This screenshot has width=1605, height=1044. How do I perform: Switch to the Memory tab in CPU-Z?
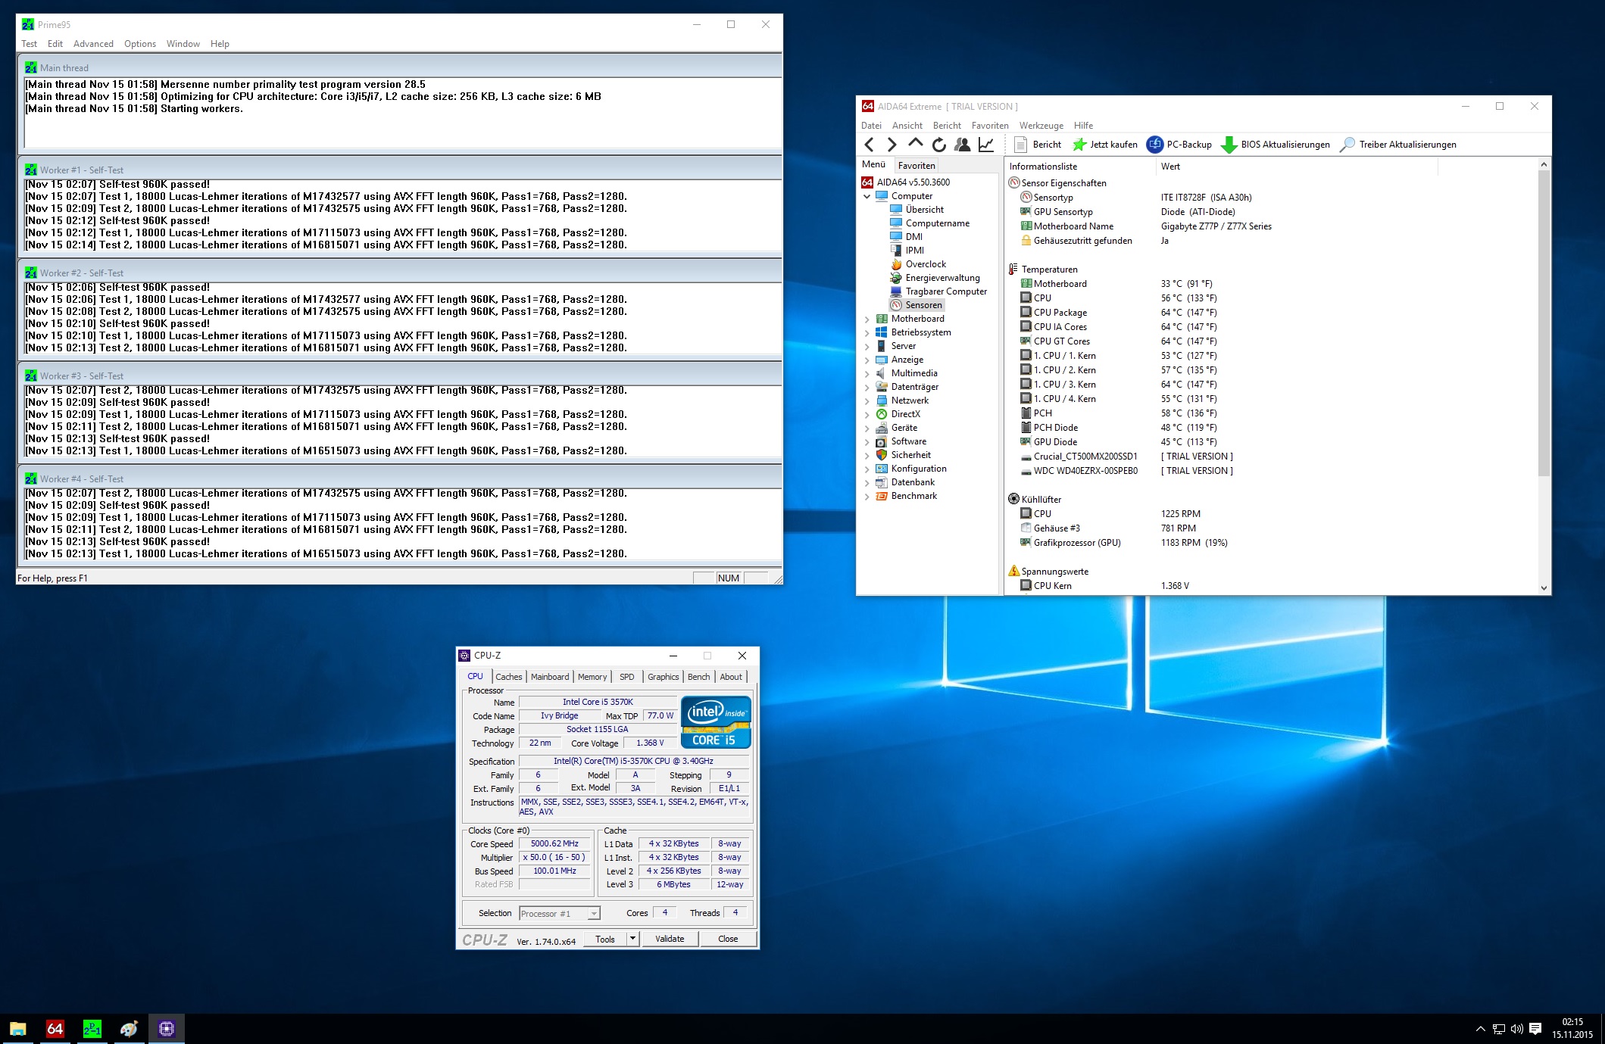[x=592, y=677]
